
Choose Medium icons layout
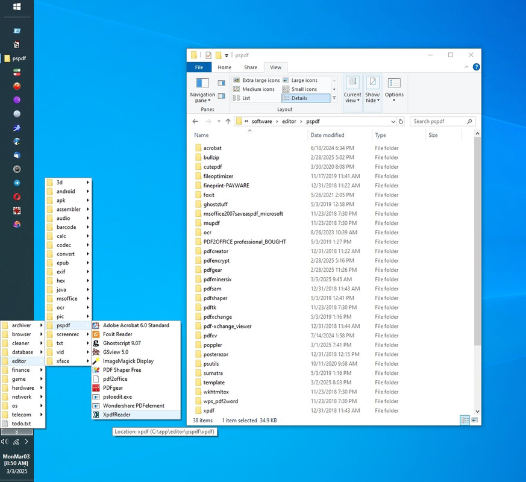(x=254, y=89)
